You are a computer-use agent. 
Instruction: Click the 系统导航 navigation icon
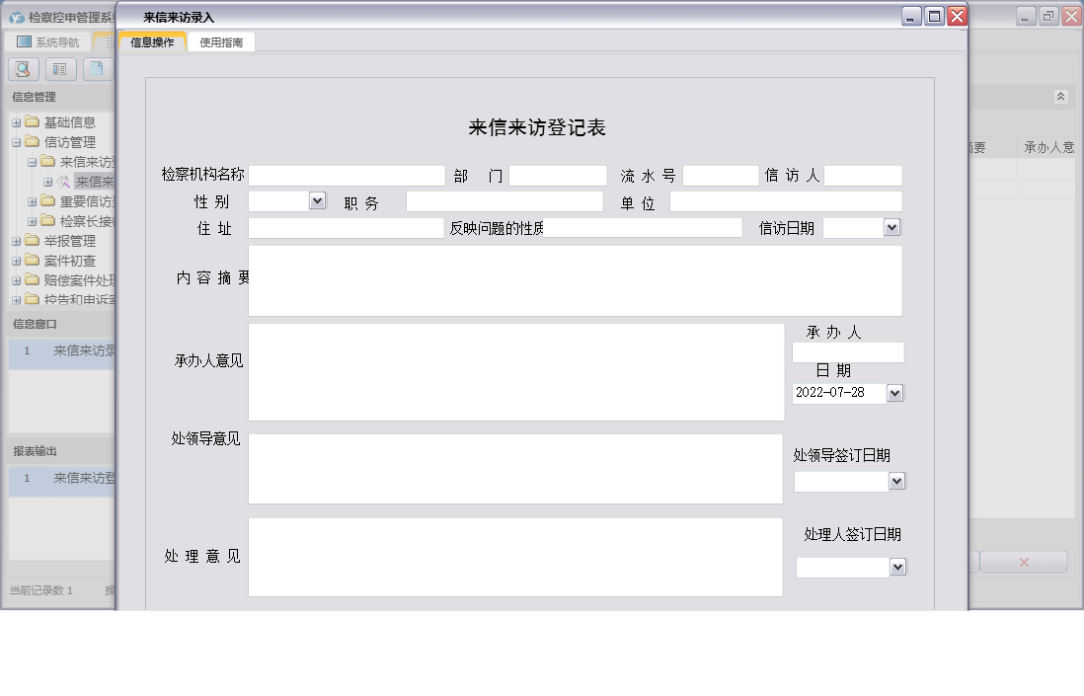22,41
